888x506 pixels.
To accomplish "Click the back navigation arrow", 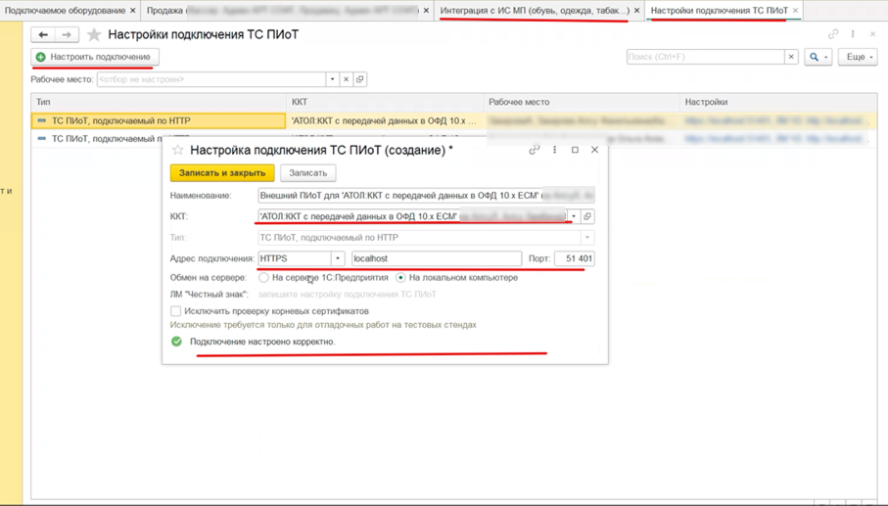I will click(x=43, y=35).
